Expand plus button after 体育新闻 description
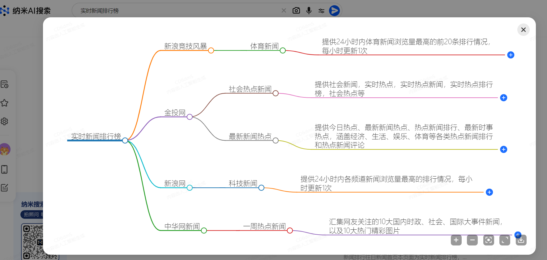547x260 pixels. [x=511, y=55]
